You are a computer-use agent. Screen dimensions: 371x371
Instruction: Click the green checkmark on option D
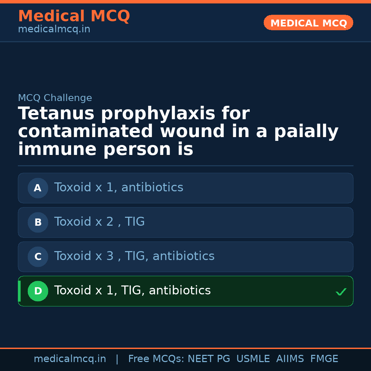[341, 292]
